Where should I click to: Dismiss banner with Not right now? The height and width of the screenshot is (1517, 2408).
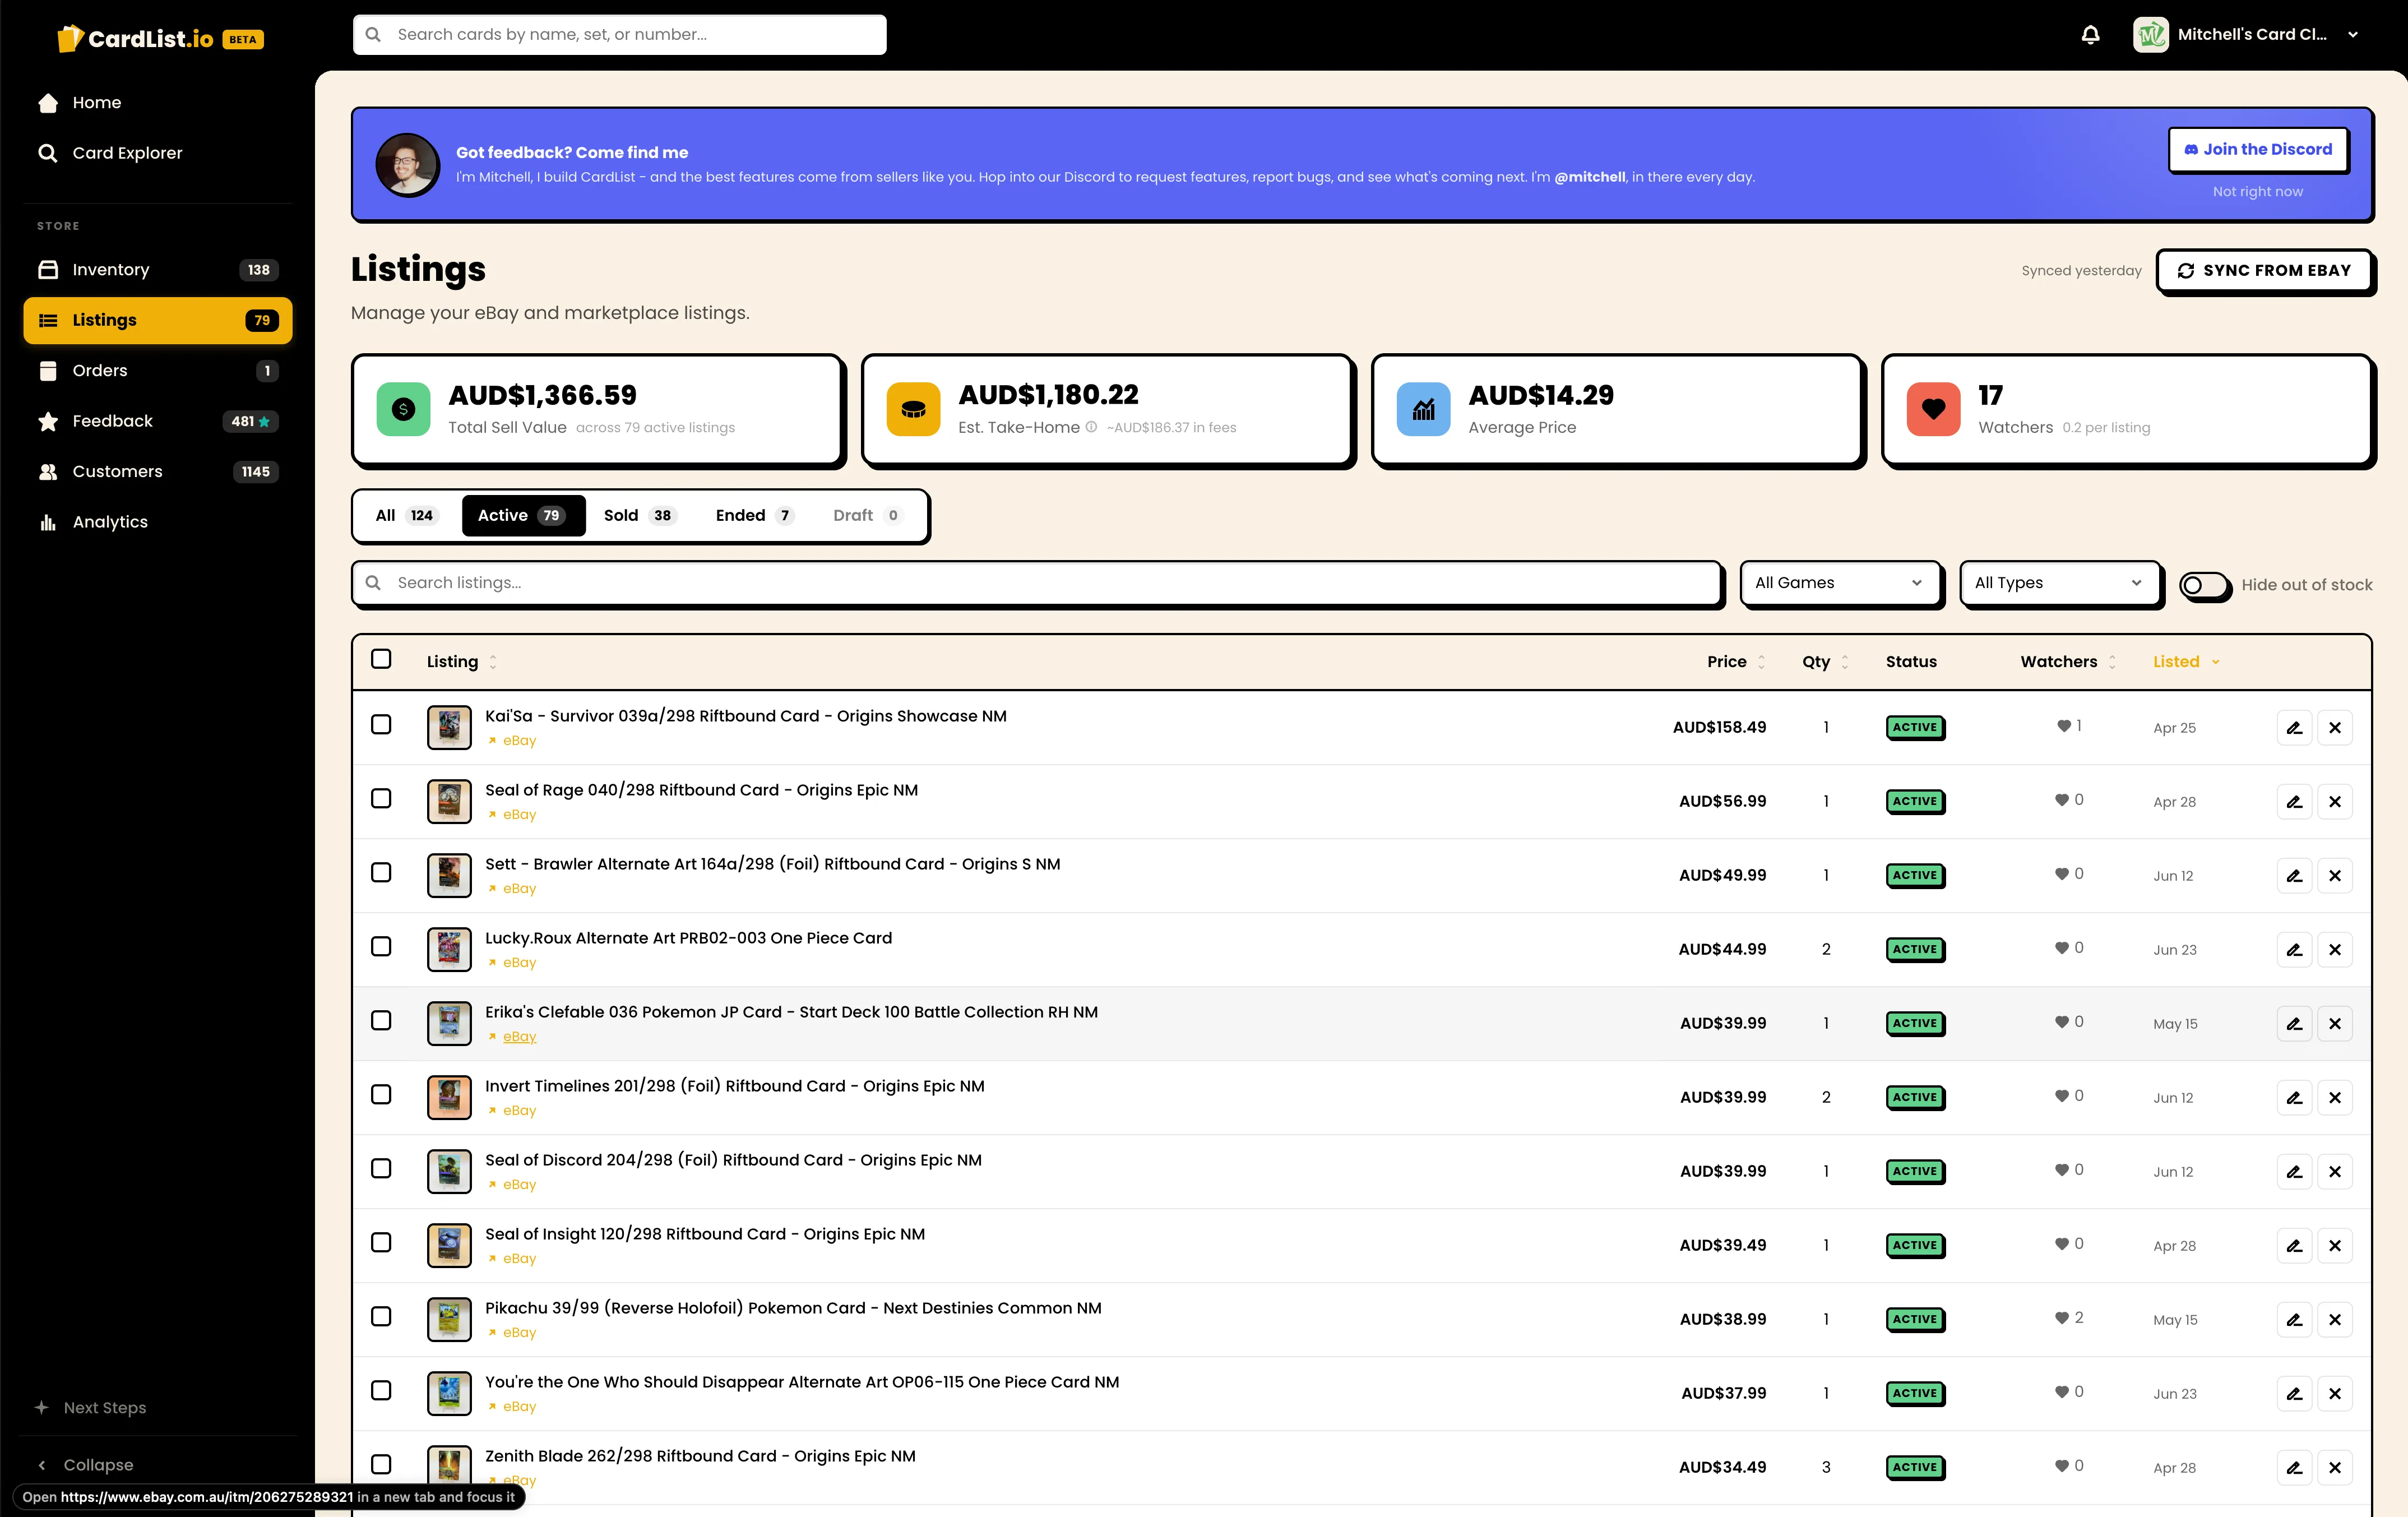pos(2257,192)
